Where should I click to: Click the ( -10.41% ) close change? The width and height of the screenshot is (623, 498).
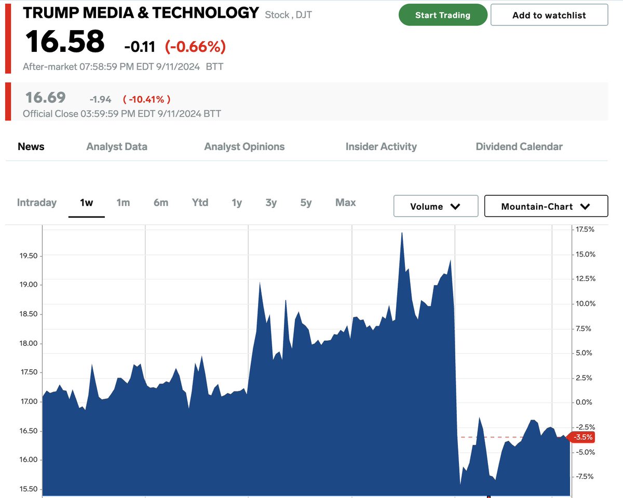(x=146, y=99)
